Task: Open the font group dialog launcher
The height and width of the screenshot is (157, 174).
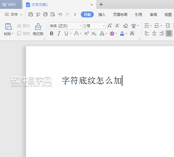Action: pyautogui.click(x=139, y=39)
